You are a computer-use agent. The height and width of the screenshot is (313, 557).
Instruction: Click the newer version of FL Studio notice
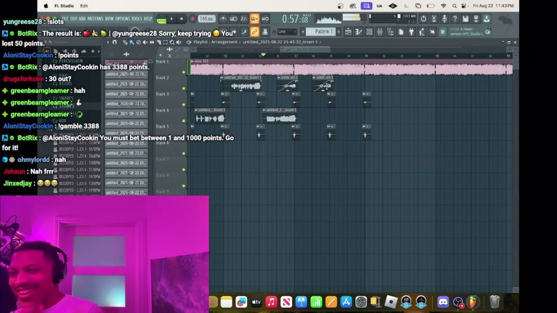(470, 31)
